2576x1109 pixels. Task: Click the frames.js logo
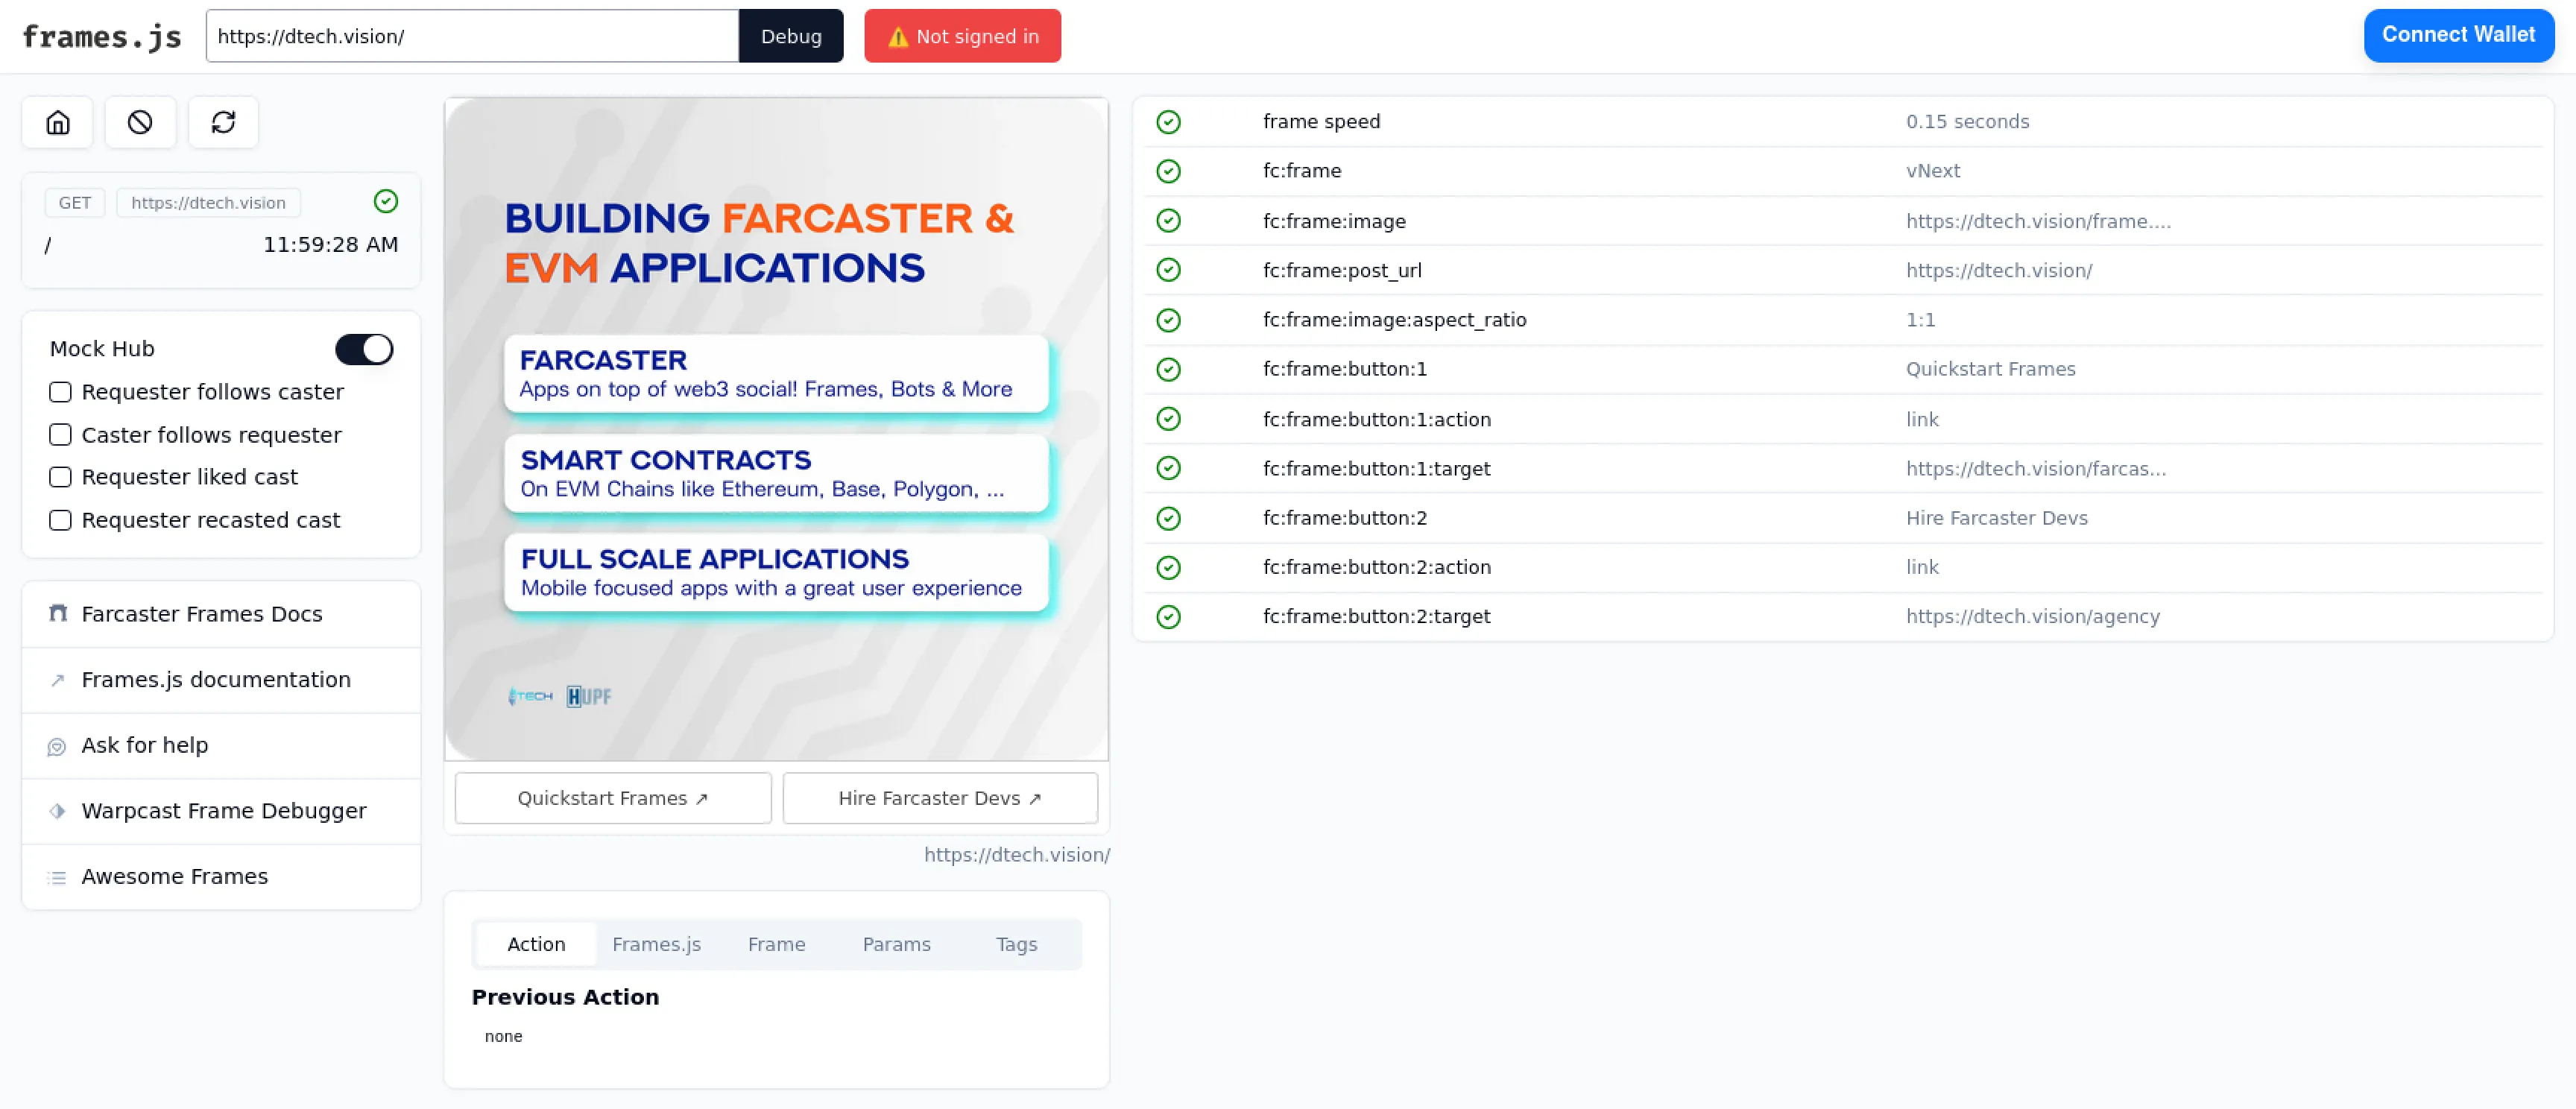click(102, 37)
